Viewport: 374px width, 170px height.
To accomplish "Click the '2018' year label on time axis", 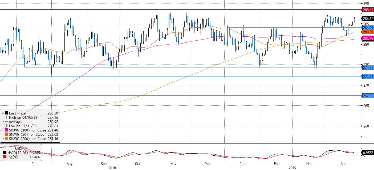I will tap(112, 168).
